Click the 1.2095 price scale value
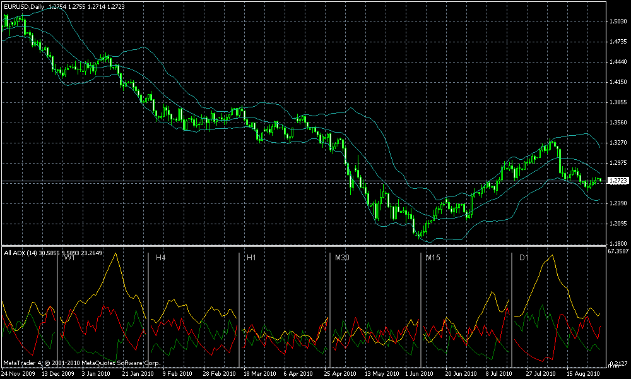This screenshot has height=379, width=631. 618,224
